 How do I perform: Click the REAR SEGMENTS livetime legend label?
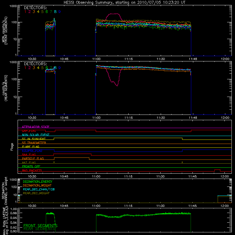(39, 229)
